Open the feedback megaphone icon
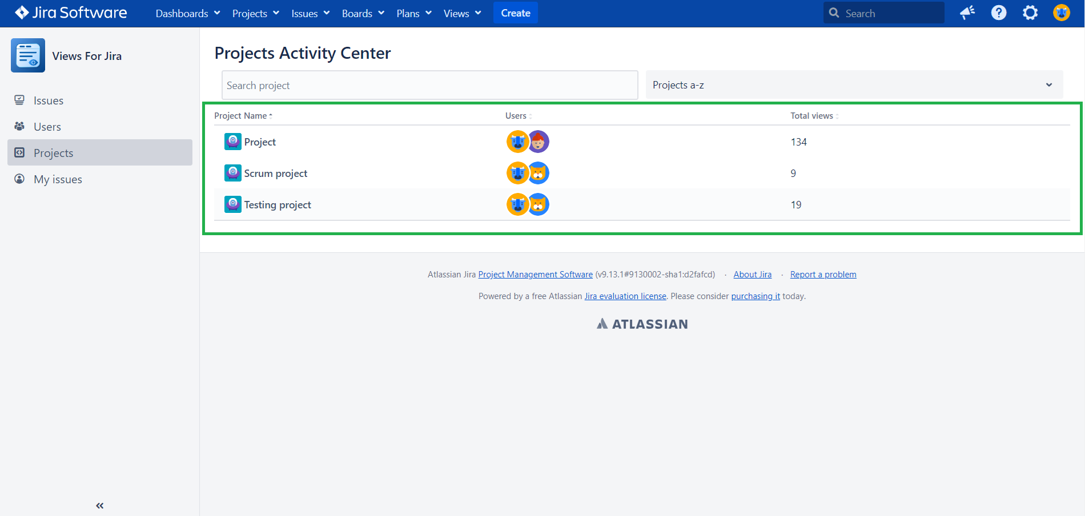The width and height of the screenshot is (1085, 516). tap(967, 13)
